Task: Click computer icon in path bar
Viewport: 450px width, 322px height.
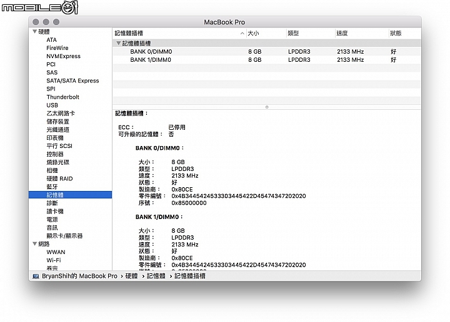Action: tap(36, 276)
